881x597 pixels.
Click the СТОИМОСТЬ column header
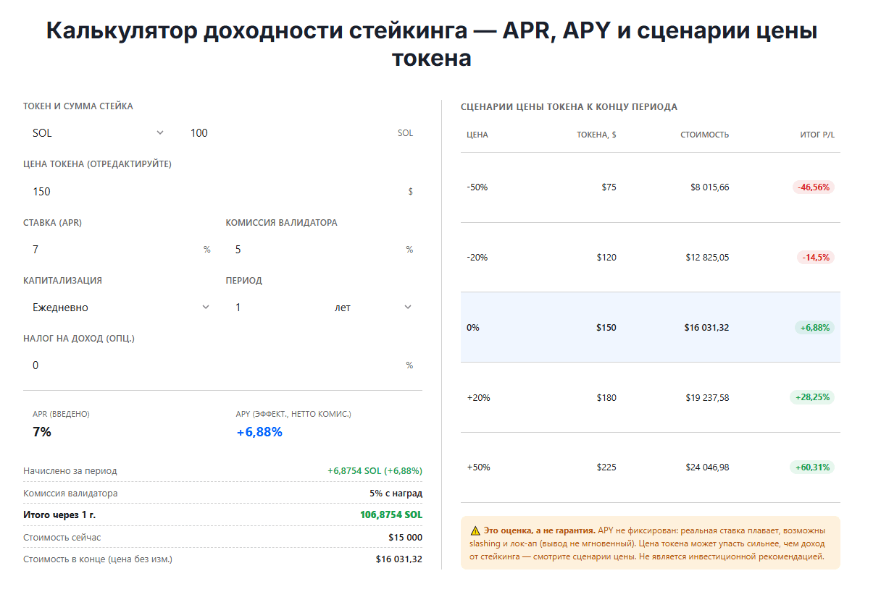coord(705,135)
